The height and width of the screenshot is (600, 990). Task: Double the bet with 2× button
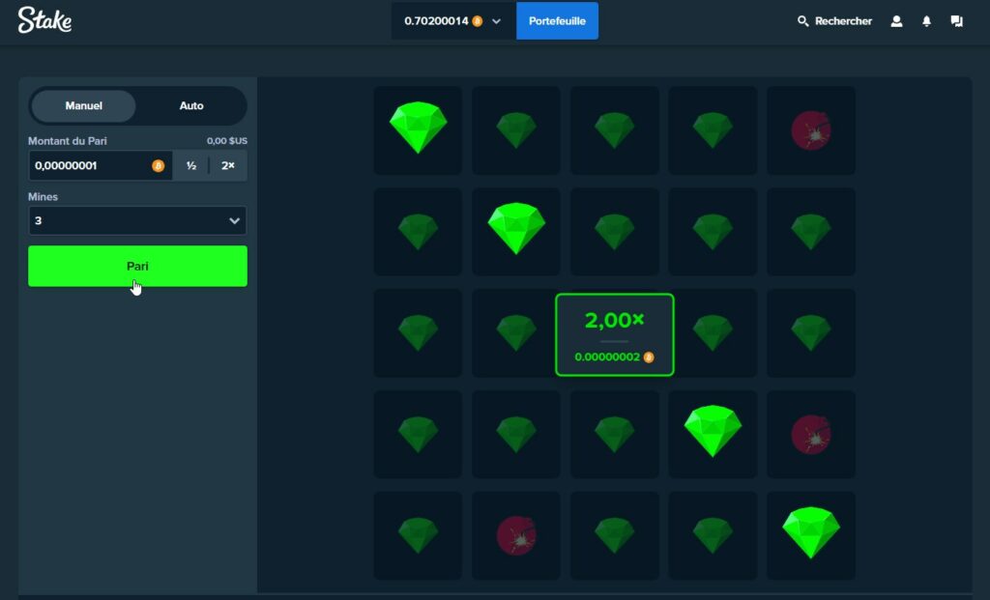coord(228,166)
